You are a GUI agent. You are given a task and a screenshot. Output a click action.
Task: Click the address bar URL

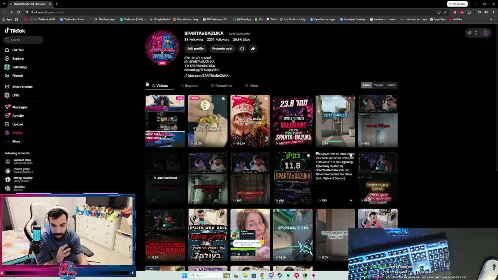click(47, 12)
